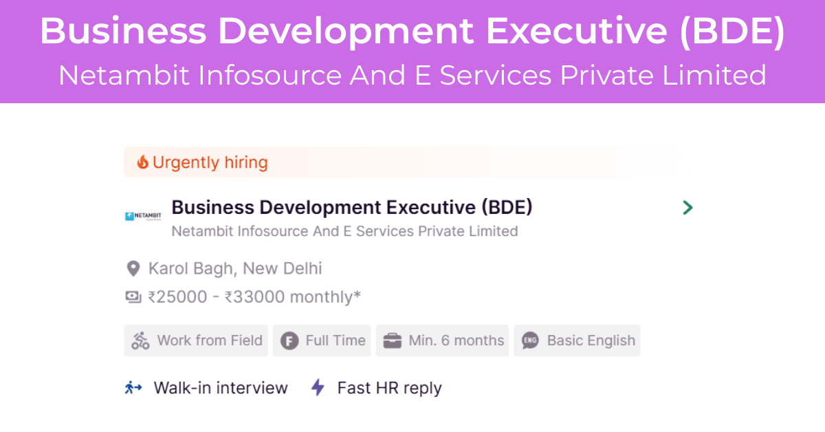Image resolution: width=825 pixels, height=432 pixels.
Task: Click the fire icon beside Urgently hiring
Action: click(143, 162)
